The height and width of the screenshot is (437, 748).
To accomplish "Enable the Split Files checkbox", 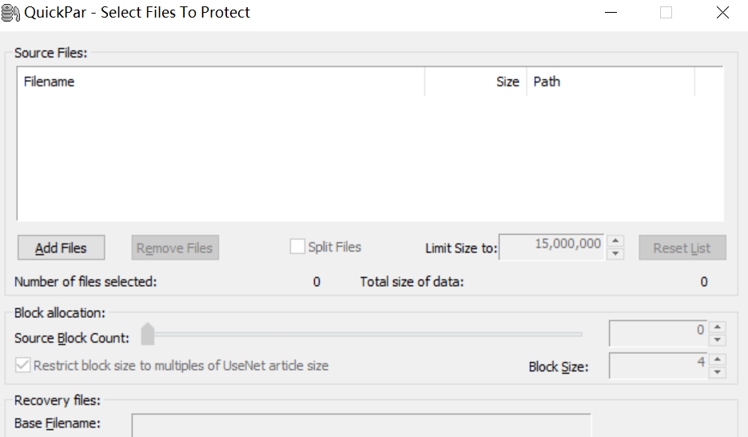I will [297, 247].
